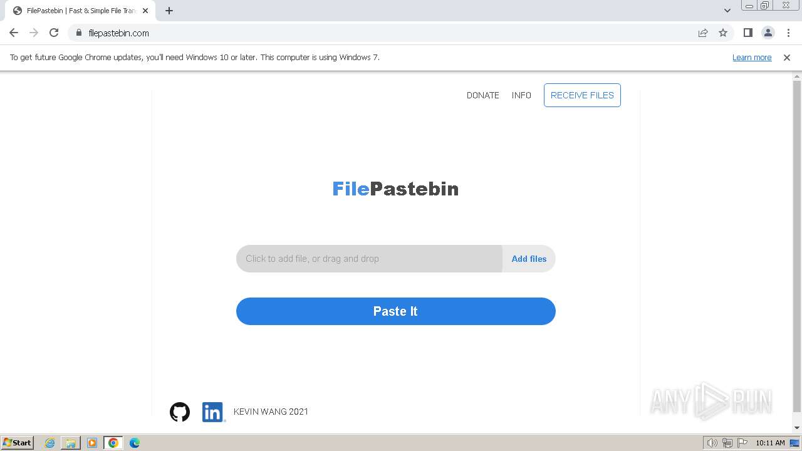Open Windows Start menu
Image resolution: width=802 pixels, height=451 pixels.
17,443
